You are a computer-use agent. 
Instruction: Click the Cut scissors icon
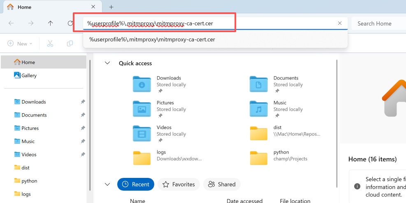50,44
